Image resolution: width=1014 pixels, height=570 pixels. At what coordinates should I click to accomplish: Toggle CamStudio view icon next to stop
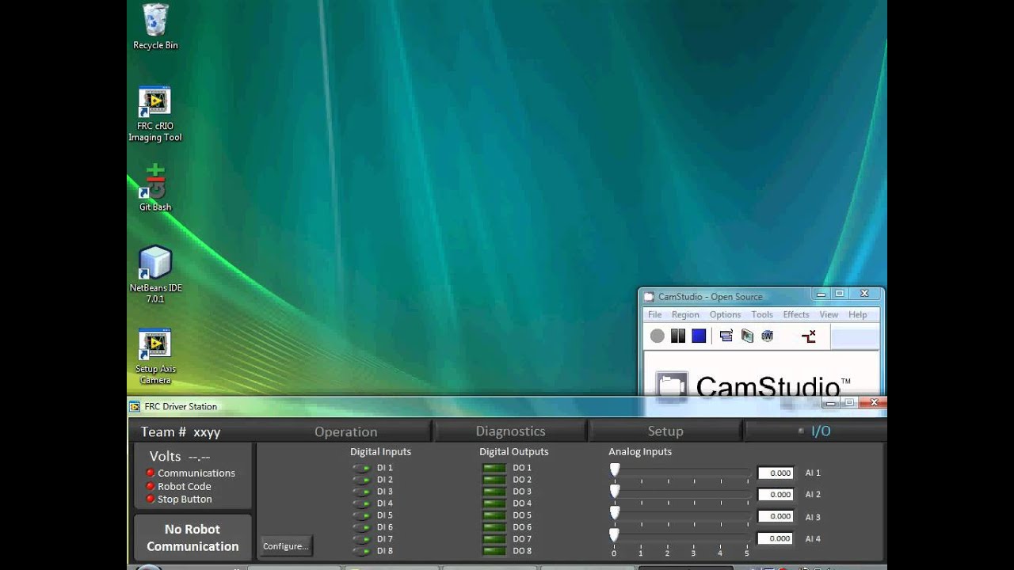(726, 336)
